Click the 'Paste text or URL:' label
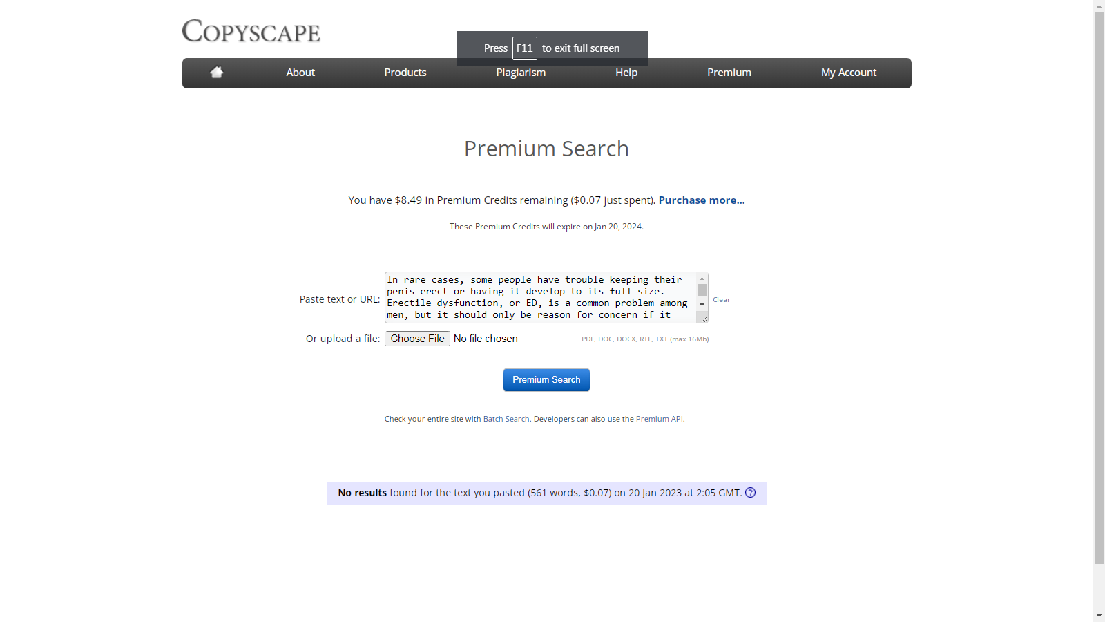 (340, 299)
